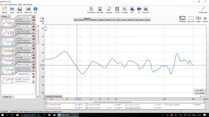Show measurement Info
The width and height of the screenshot is (209, 117).
coord(35,10)
